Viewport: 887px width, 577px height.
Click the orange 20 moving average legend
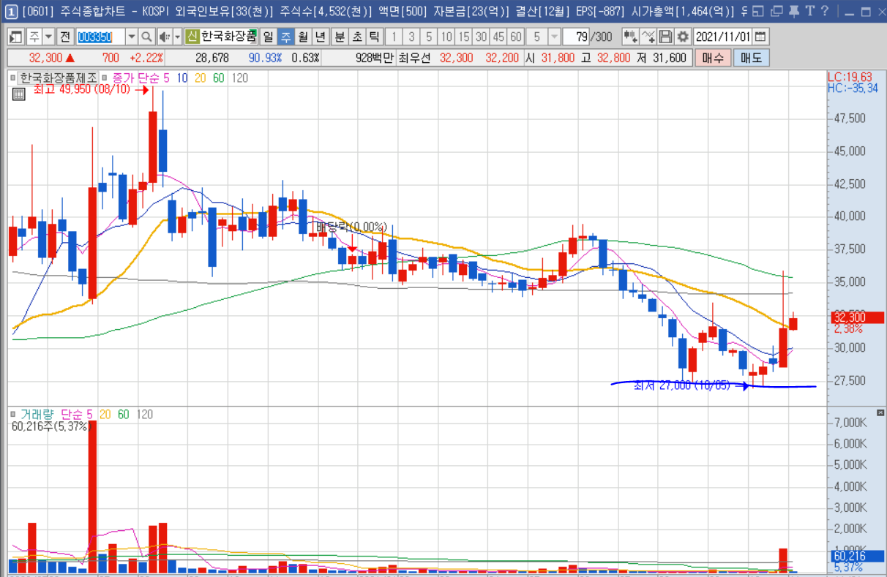[x=200, y=78]
